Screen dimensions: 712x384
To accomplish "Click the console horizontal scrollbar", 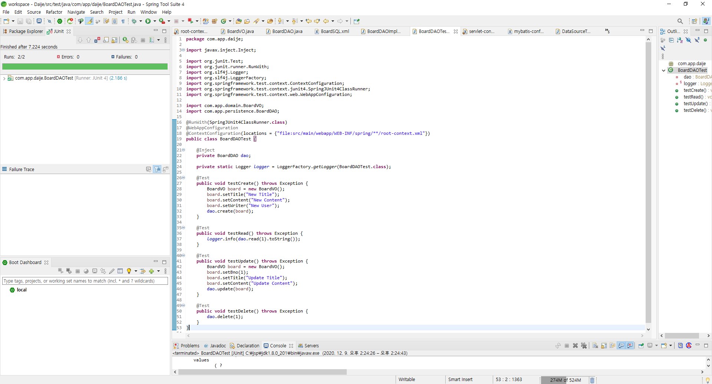I will [x=262, y=372].
